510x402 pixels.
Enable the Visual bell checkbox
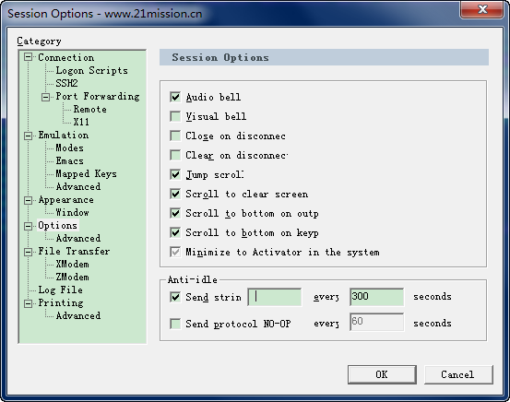pos(175,116)
